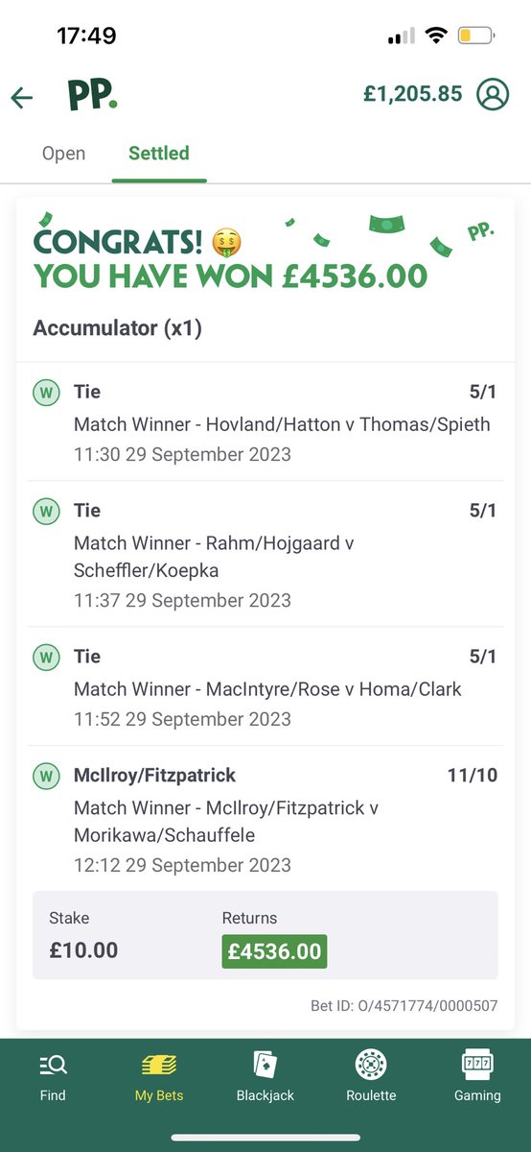Open Roulette wheel icon
Screen dimensions: 531x1152
pyautogui.click(x=371, y=1064)
